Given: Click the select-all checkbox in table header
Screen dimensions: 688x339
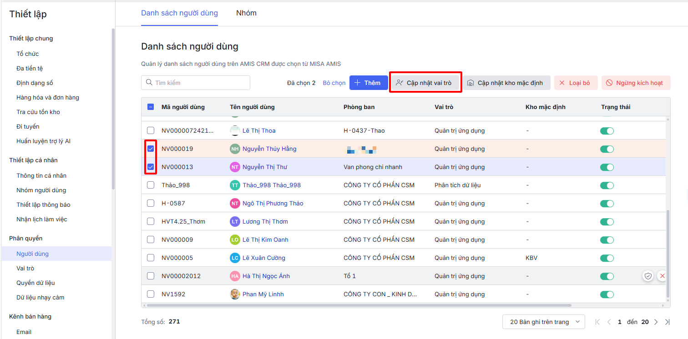Looking at the screenshot, I should (151, 107).
